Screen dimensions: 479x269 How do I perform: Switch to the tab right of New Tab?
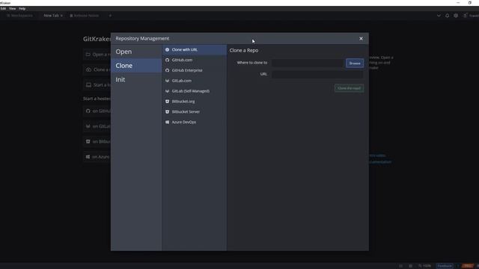(x=85, y=16)
